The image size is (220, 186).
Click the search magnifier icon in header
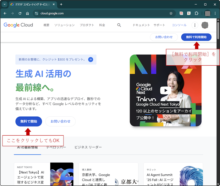pos(119,25)
